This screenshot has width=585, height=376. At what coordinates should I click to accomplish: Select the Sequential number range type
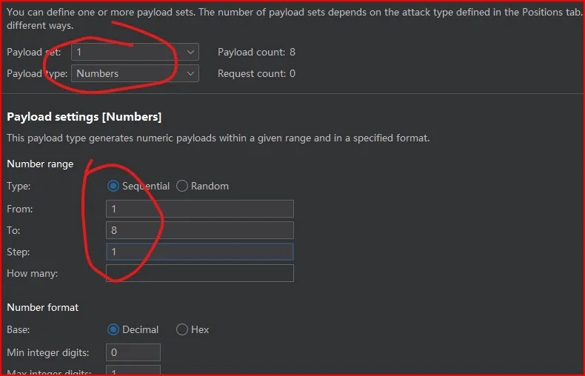(x=138, y=186)
